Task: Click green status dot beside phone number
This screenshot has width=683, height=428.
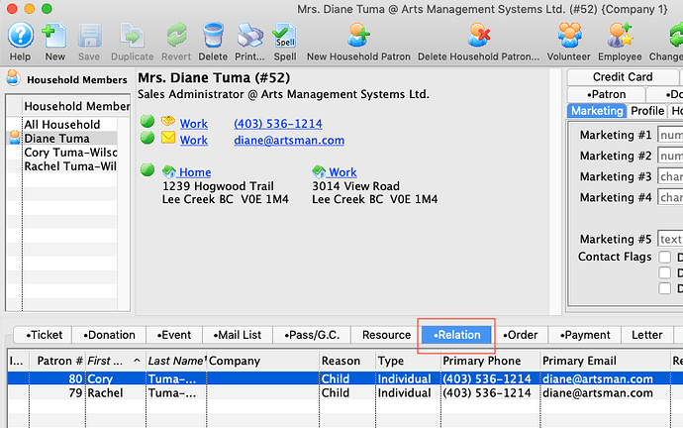Action: coord(147,121)
